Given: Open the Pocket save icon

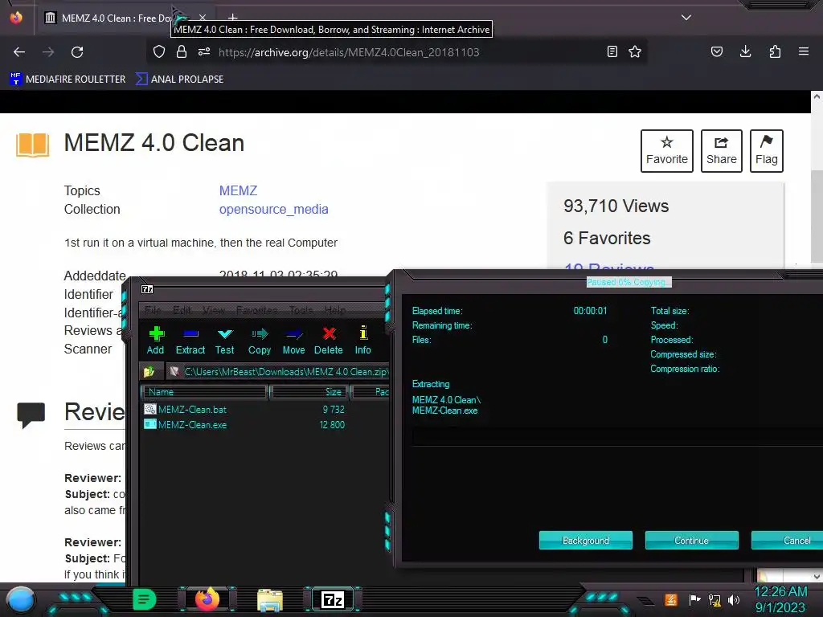Looking at the screenshot, I should 716,51.
